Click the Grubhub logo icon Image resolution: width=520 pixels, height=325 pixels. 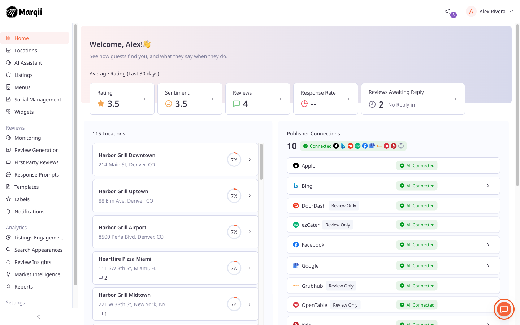[x=296, y=286]
